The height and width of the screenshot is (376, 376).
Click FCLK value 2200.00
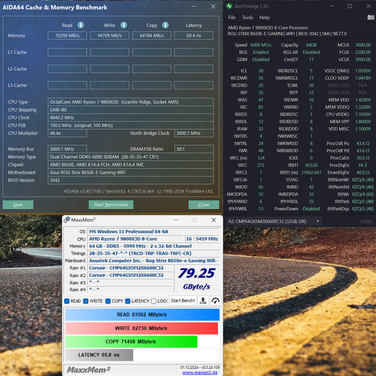click(x=363, y=52)
